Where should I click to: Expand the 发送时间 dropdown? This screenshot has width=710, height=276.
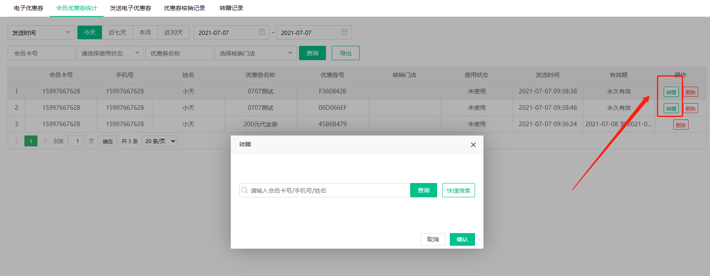click(x=41, y=32)
